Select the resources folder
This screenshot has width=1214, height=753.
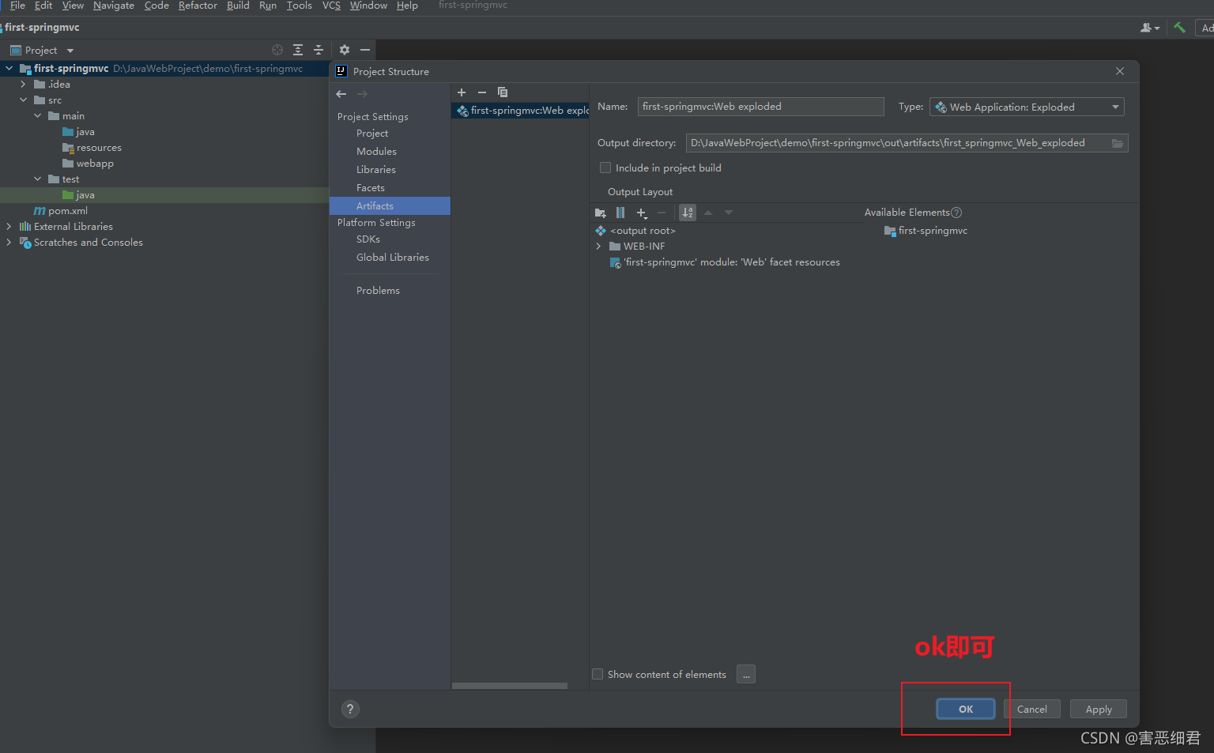92,148
